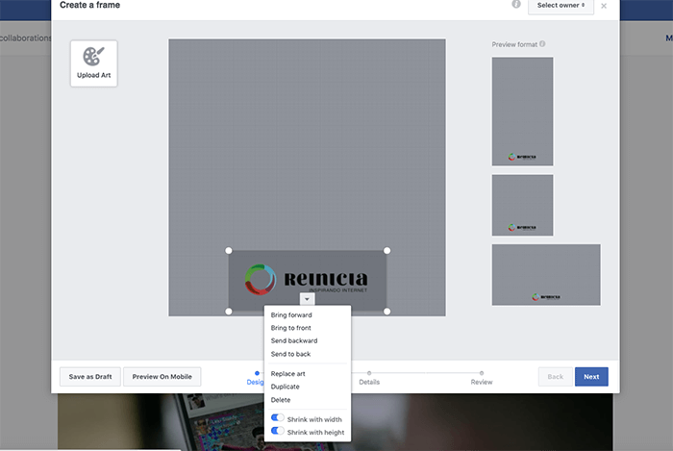Choose Replace art

coord(288,374)
